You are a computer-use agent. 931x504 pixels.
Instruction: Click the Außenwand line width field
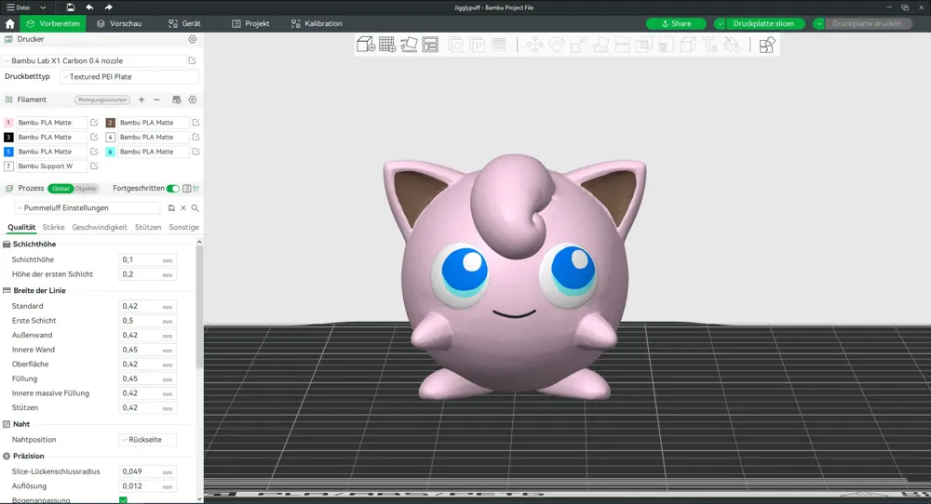(x=148, y=335)
